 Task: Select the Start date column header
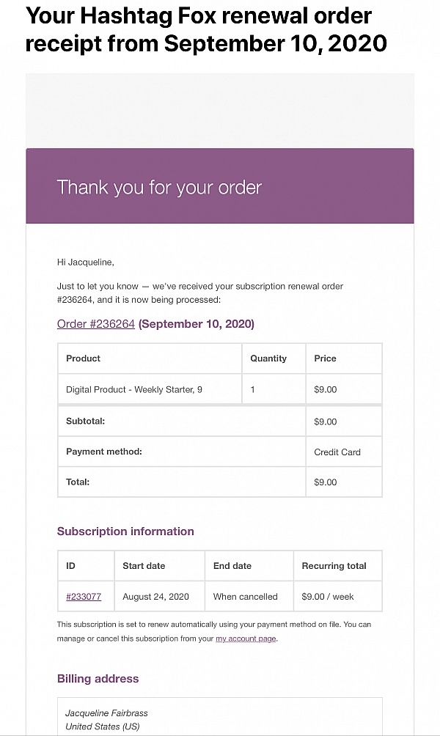point(144,566)
